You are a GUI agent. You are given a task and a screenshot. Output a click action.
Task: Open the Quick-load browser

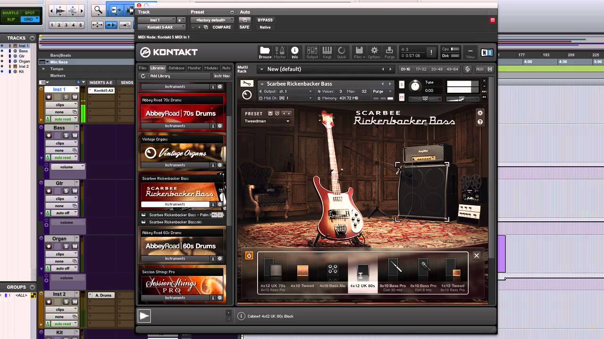point(341,52)
